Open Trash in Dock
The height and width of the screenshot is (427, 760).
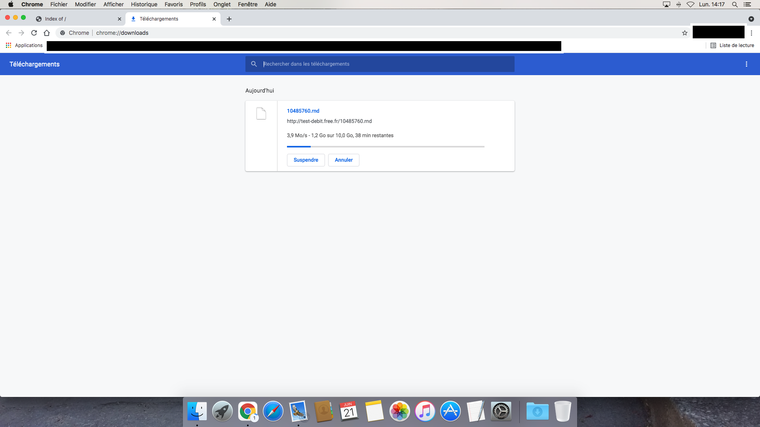pyautogui.click(x=563, y=412)
